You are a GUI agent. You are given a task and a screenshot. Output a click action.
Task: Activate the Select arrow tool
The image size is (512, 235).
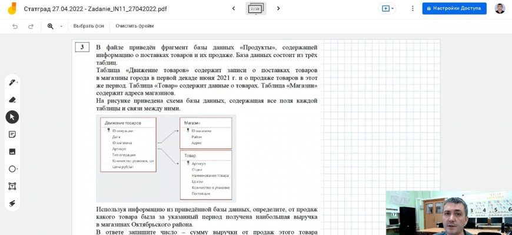click(x=12, y=117)
